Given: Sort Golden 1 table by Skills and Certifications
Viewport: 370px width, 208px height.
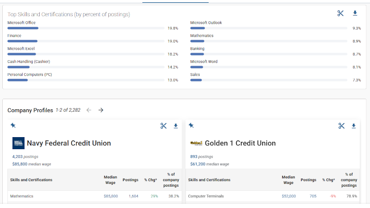Looking at the screenshot, I should [209, 180].
